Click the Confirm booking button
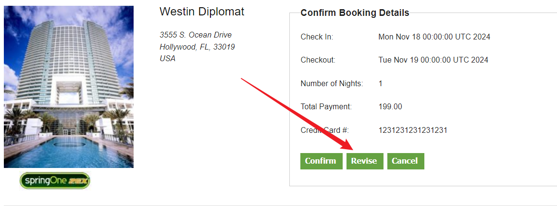This screenshot has height=206, width=557. (x=321, y=161)
